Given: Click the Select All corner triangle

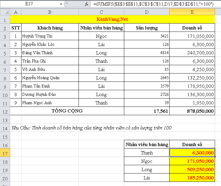Looking at the screenshot, I should click(x=5, y=12).
